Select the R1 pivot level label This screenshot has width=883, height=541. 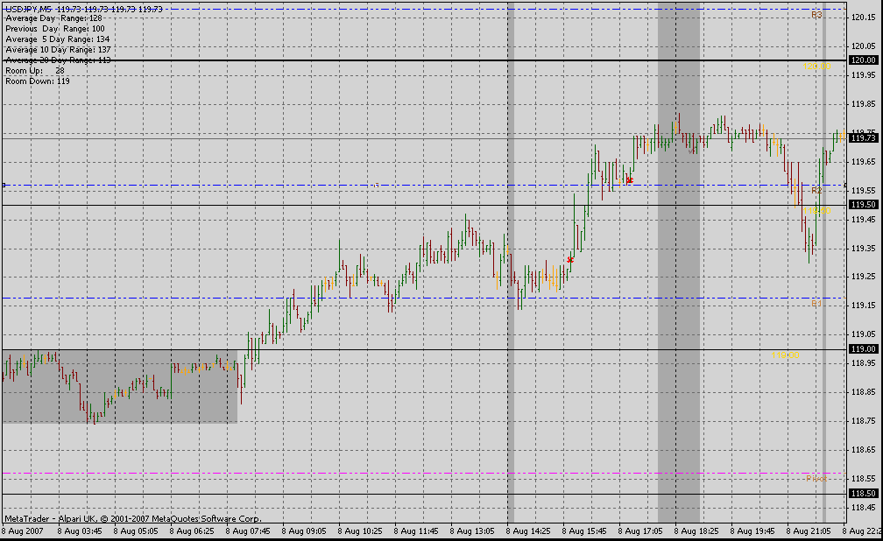coord(816,304)
